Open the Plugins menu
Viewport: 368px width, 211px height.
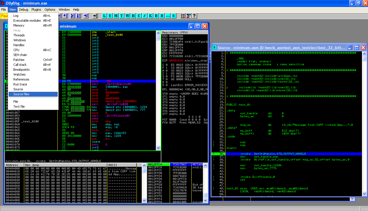[36, 10]
